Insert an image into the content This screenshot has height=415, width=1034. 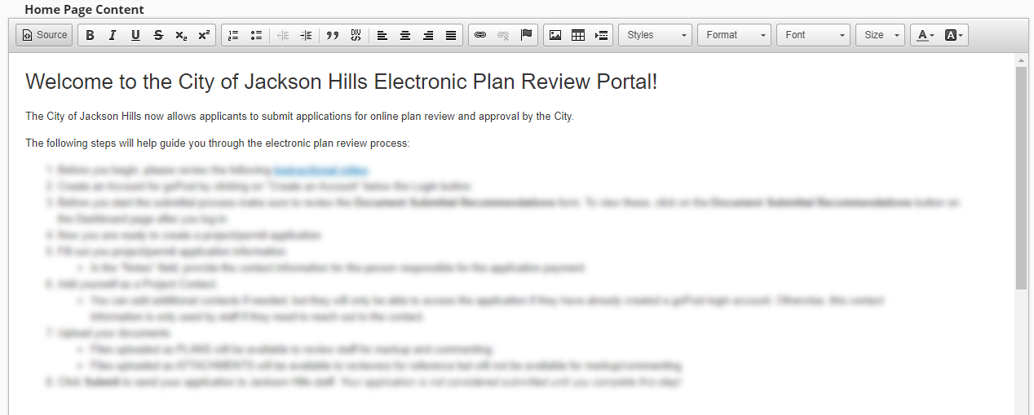coord(555,35)
